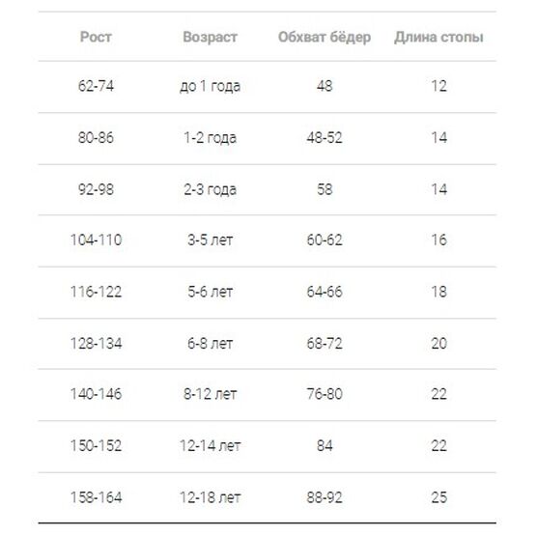537x536 pixels.
Task: Select the 140-146 height cell
Action: [x=96, y=394]
